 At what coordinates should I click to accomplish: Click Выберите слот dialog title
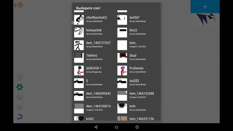pos(88,8)
